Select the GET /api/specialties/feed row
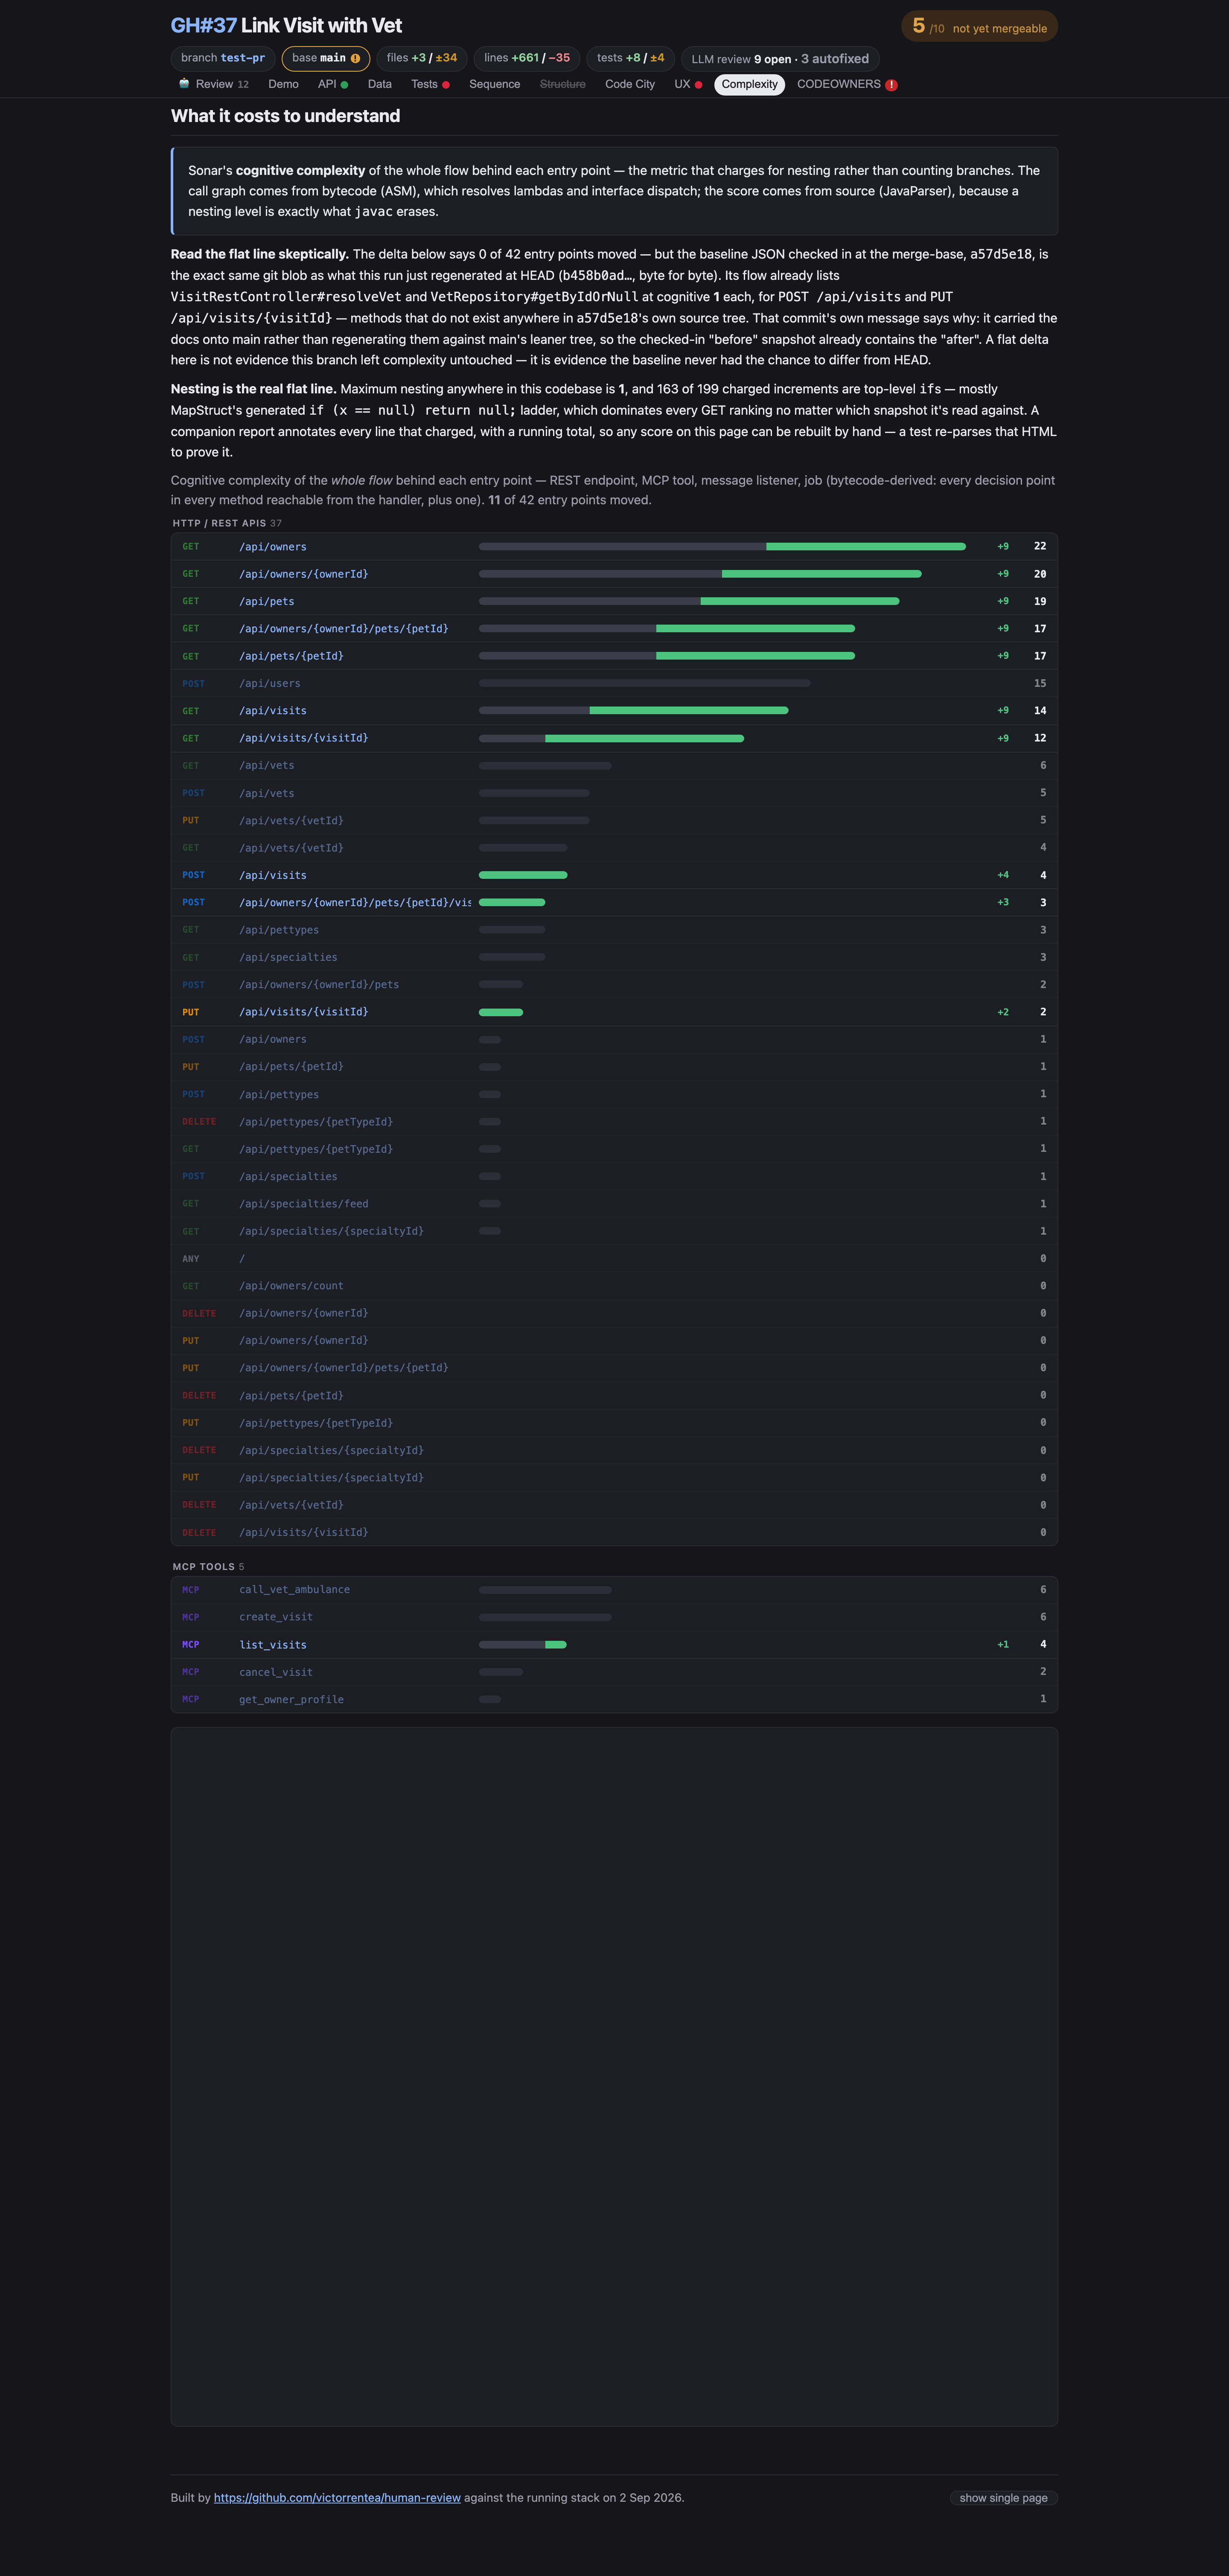 [614, 1204]
